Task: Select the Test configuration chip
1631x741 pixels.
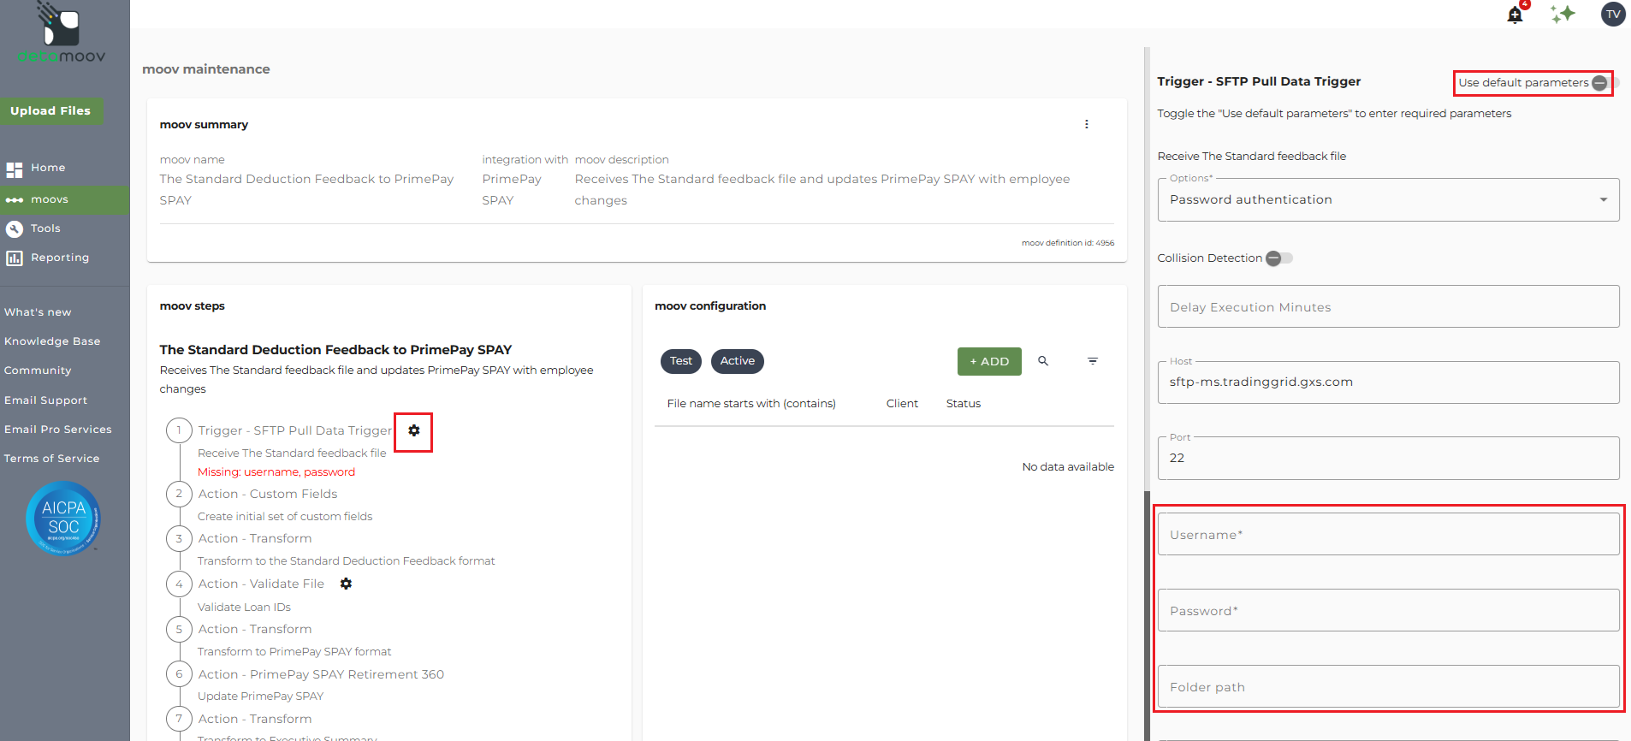Action: tap(681, 361)
